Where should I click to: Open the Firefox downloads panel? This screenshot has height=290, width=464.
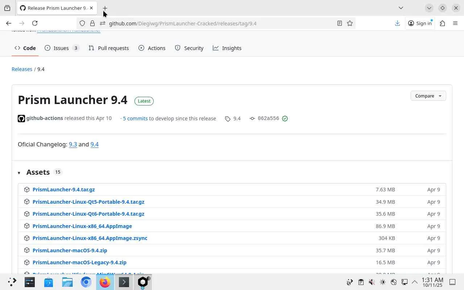pos(397,23)
